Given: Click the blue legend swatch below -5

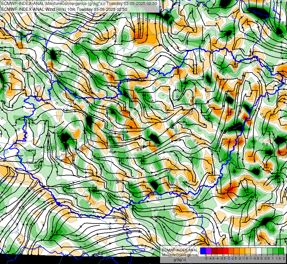Looking at the screenshot, I should click(x=203, y=251).
